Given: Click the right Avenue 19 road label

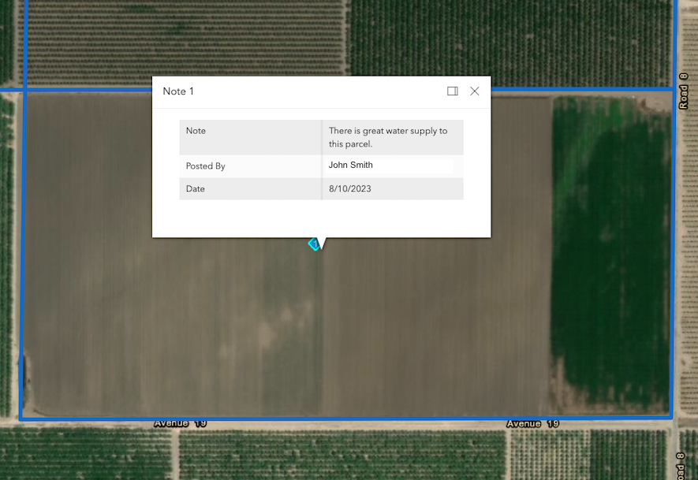Looking at the screenshot, I should pos(532,424).
